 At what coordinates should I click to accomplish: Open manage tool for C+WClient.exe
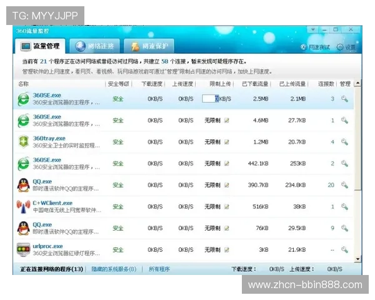point(344,206)
